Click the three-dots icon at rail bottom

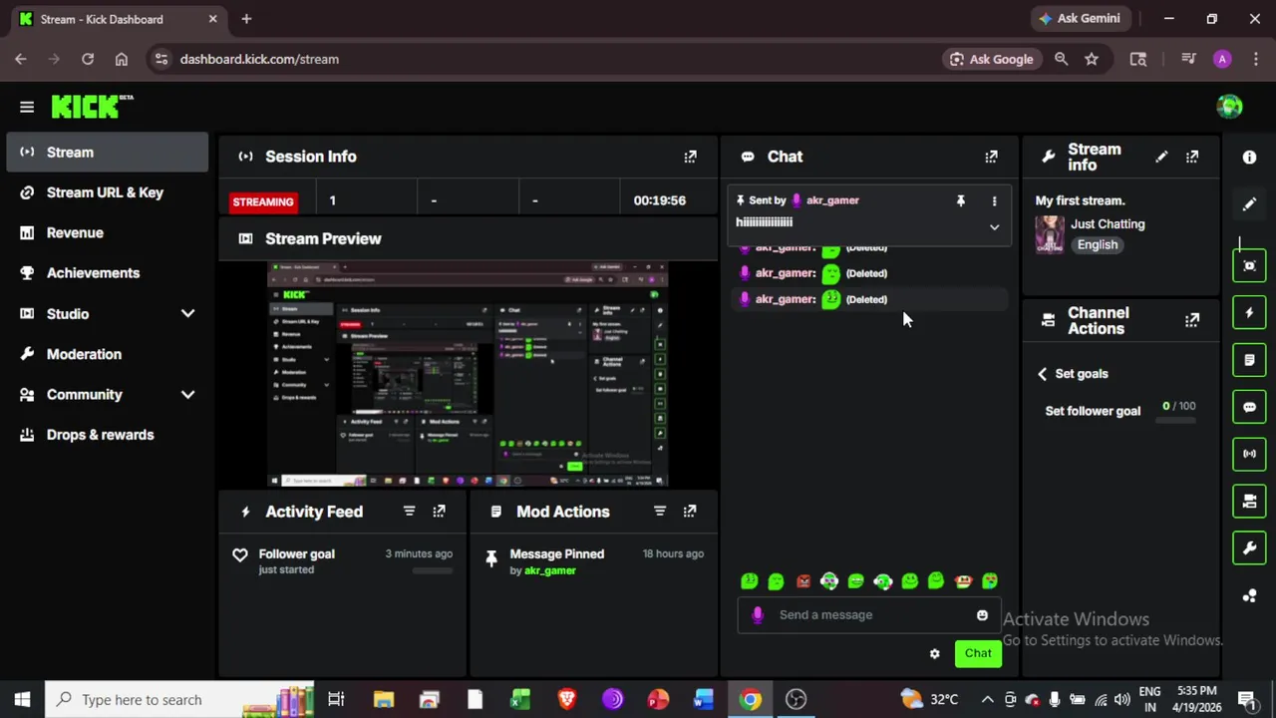click(x=1249, y=596)
